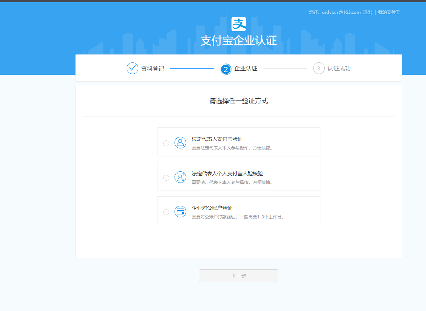Click description text under 法定代表人支付宝验证

(x=232, y=148)
